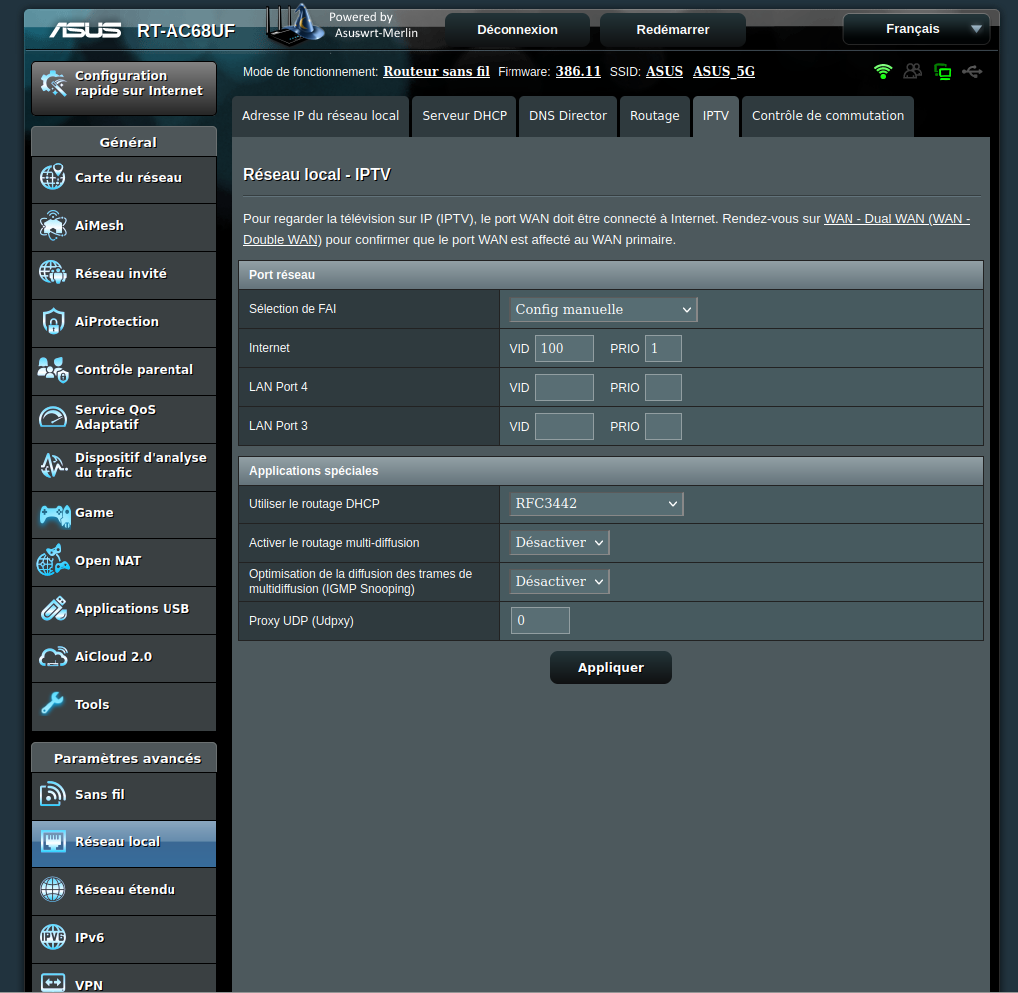Click the Proxy UDP (Udpxy) field

[540, 621]
